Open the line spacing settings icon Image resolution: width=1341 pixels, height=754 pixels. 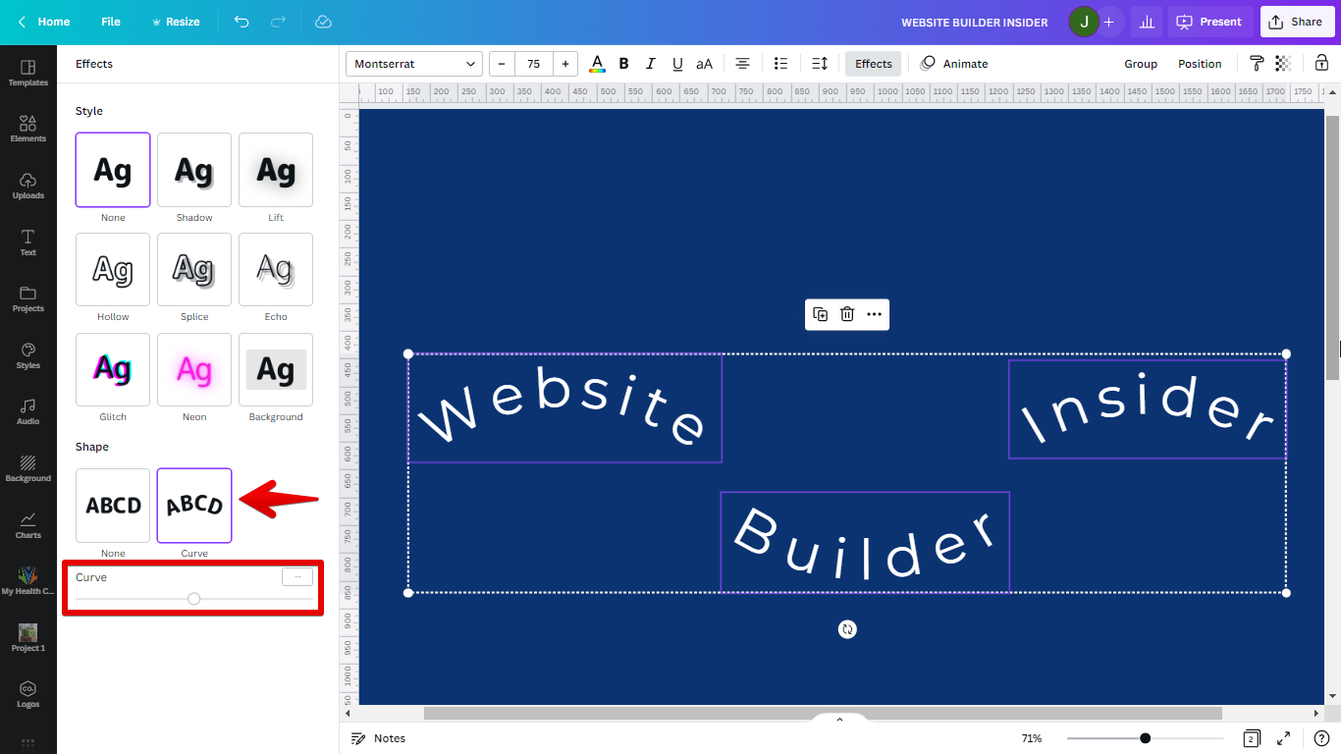tap(820, 64)
